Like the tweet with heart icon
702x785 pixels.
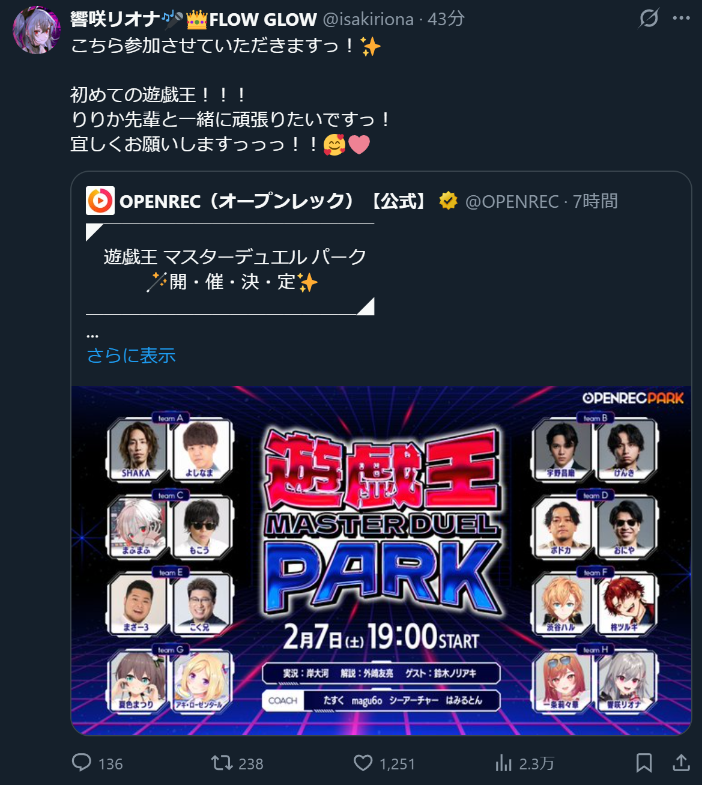click(363, 763)
